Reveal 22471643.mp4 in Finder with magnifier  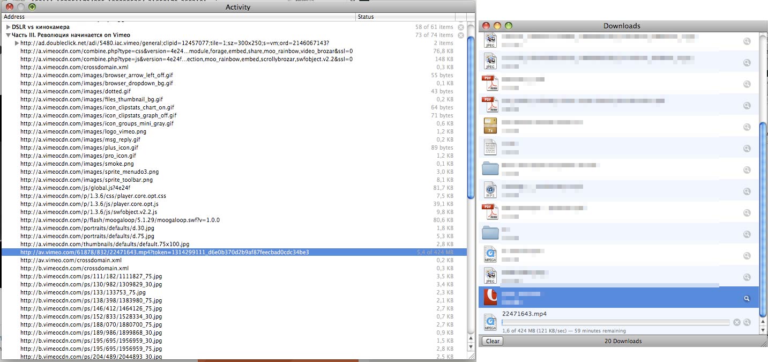click(x=747, y=322)
